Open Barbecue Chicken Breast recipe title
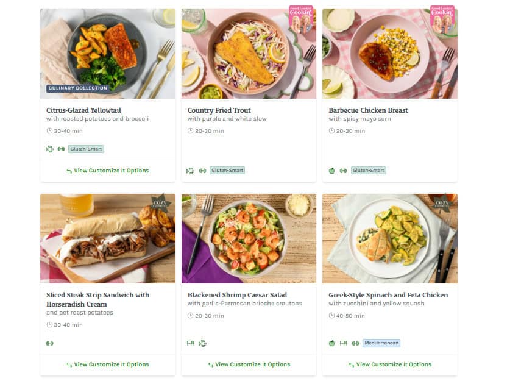510x384 pixels. 368,110
